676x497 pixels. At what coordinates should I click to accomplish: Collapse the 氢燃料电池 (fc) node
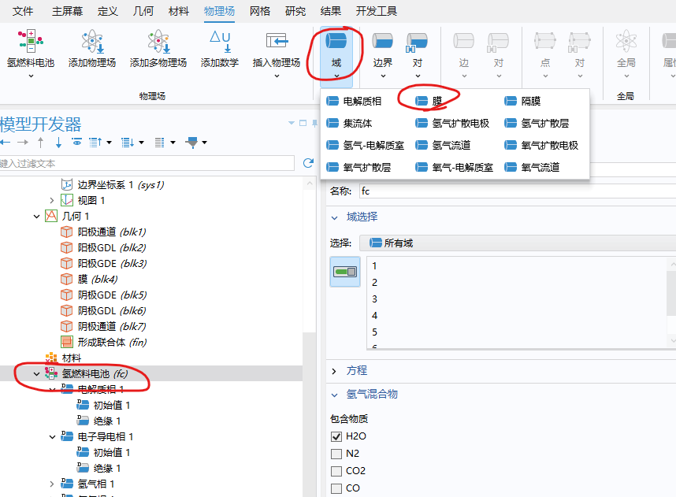pyautogui.click(x=37, y=373)
